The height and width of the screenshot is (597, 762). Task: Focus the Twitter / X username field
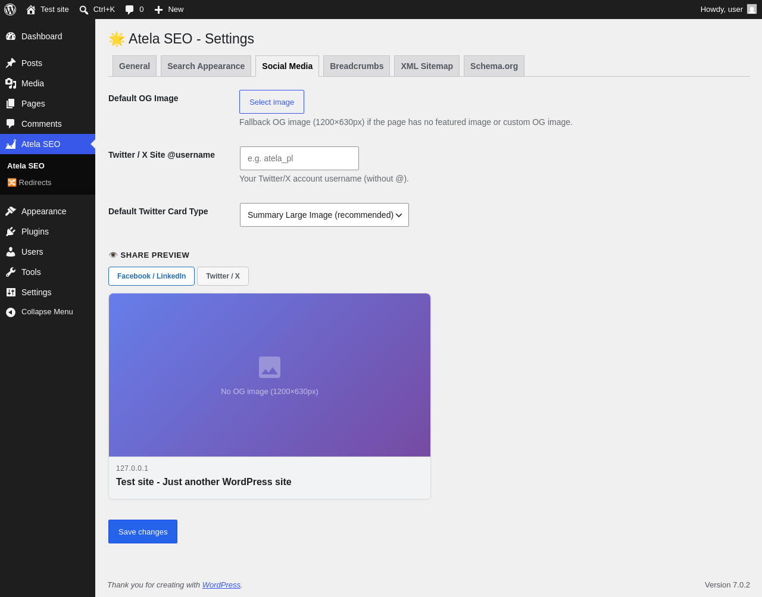pos(299,158)
